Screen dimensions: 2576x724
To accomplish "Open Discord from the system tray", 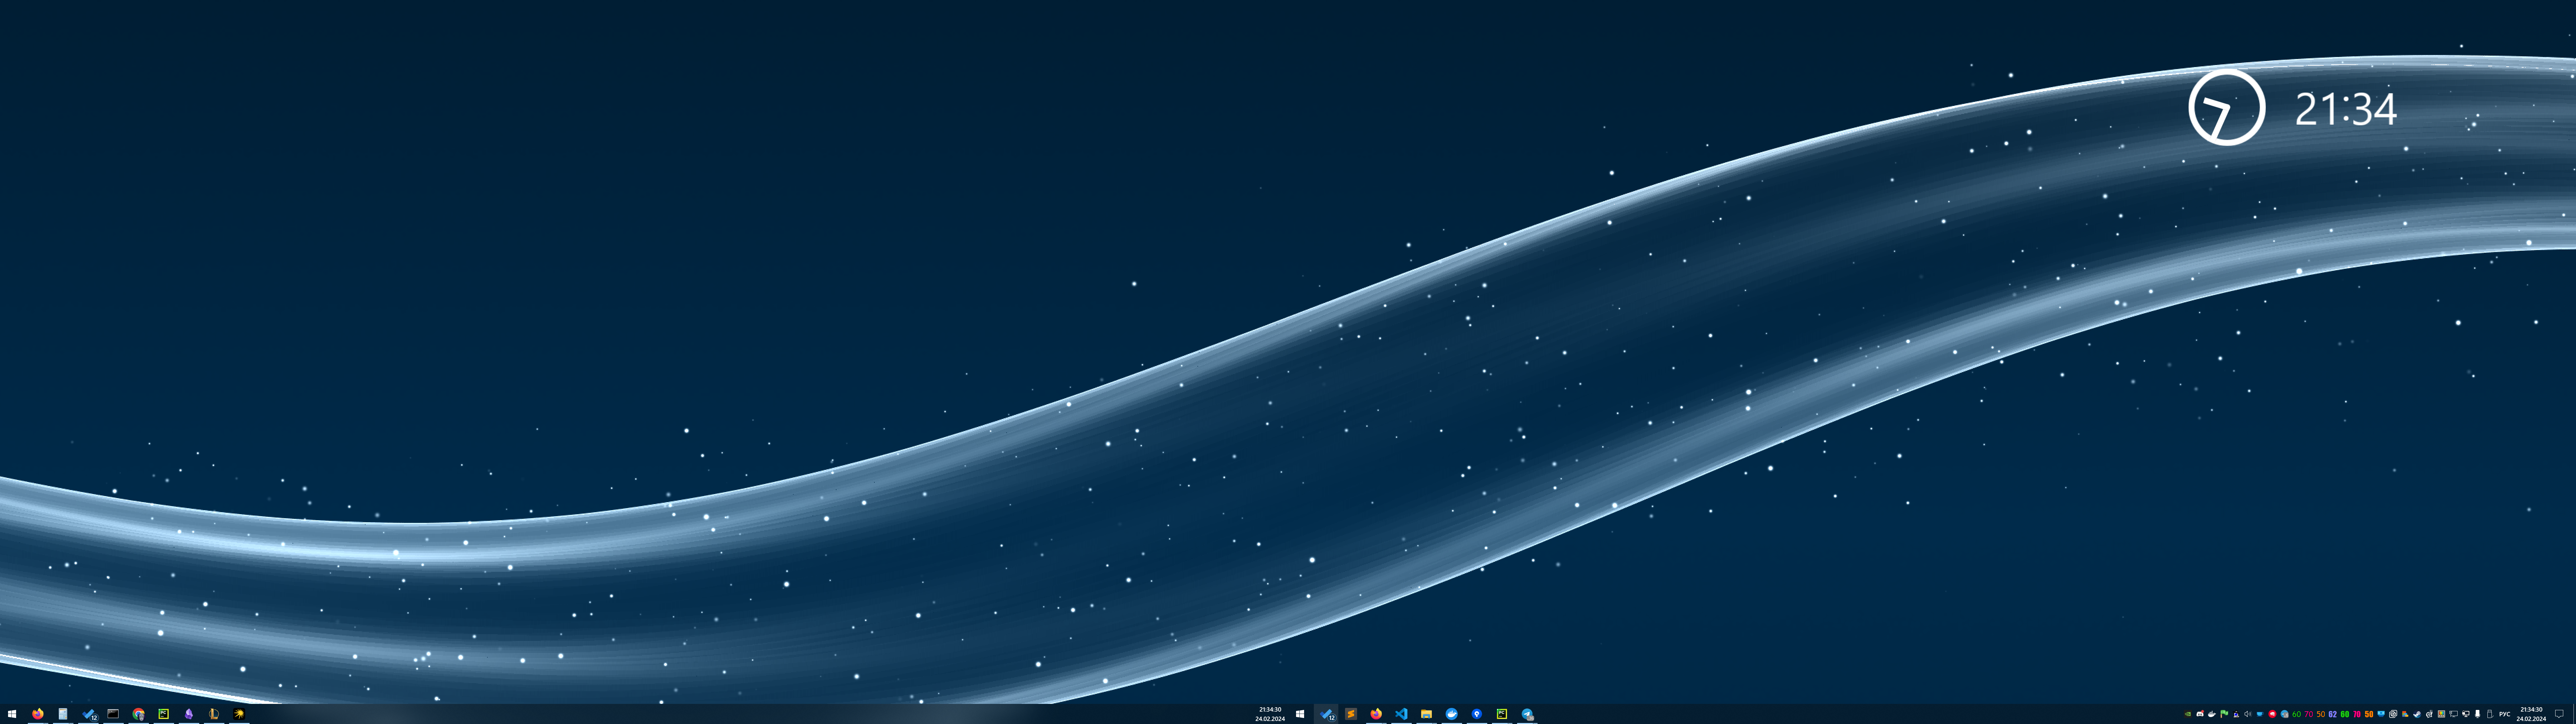I will 2200,714.
